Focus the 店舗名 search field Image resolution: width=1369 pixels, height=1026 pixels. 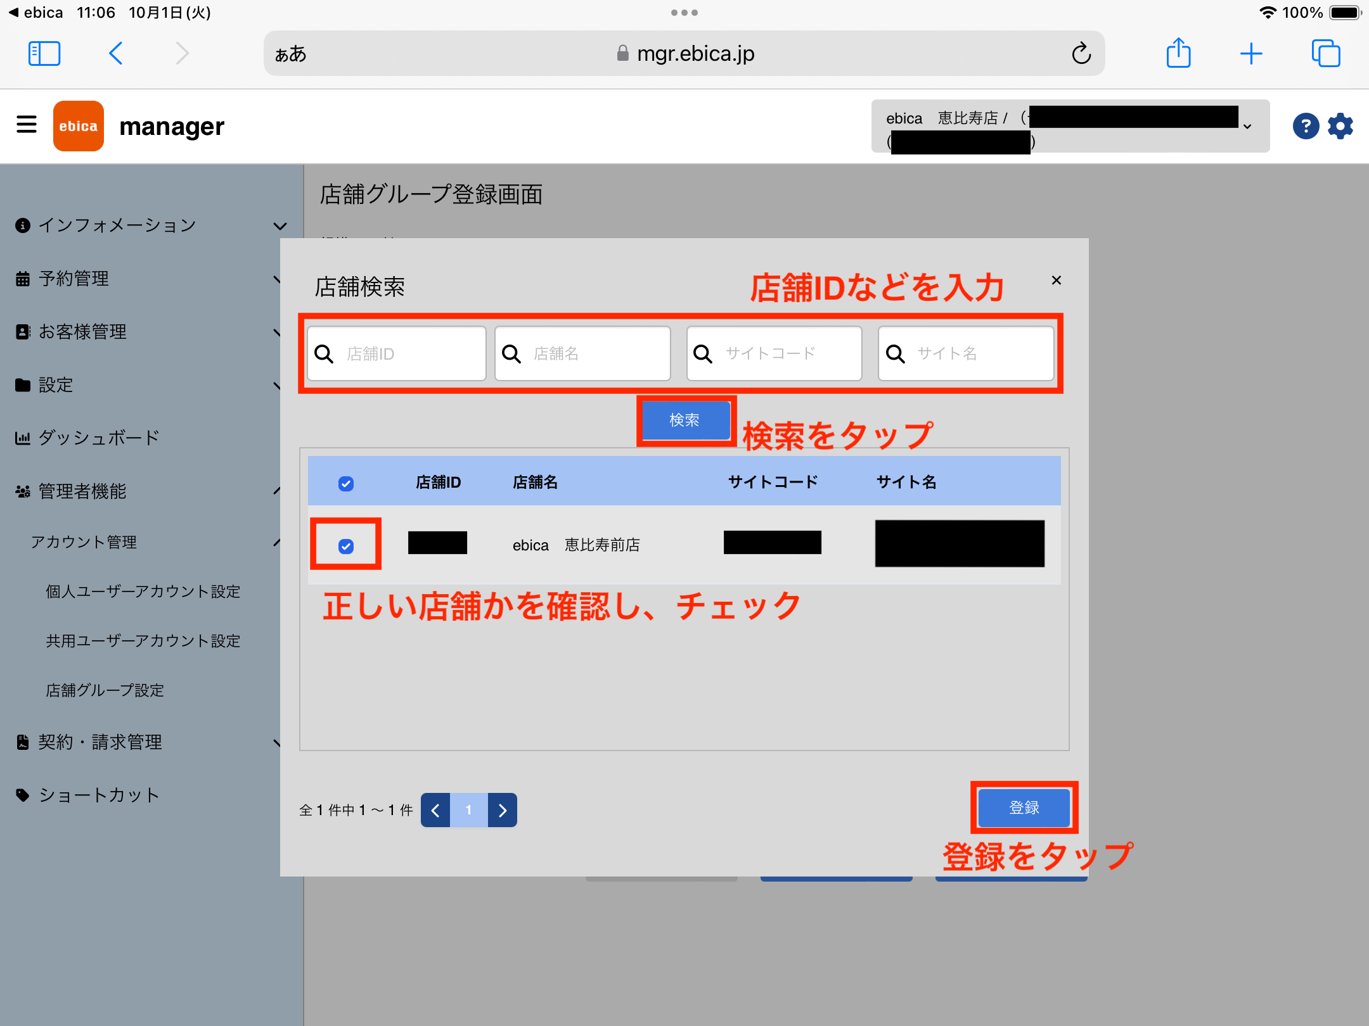582,353
